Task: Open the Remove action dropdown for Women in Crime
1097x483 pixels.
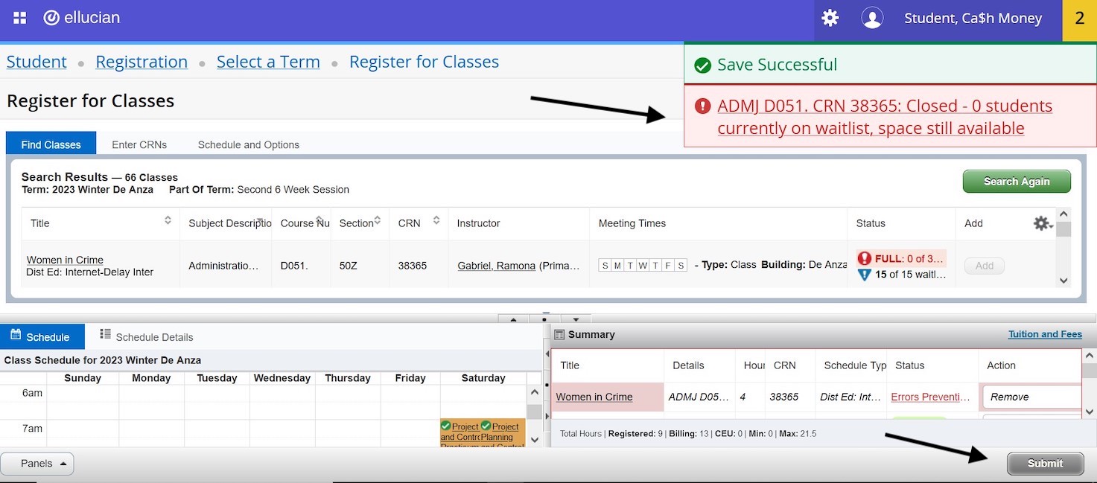Action: point(1031,397)
